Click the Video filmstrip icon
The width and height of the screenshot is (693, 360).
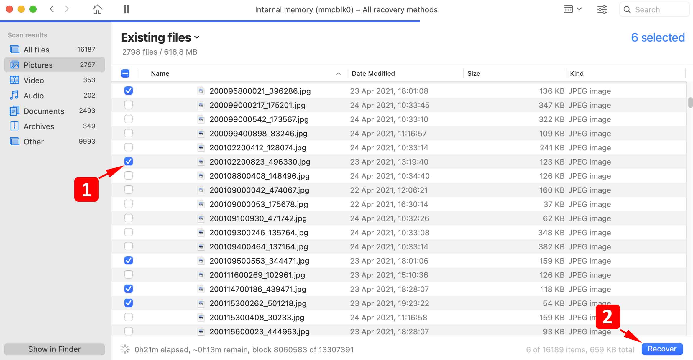pyautogui.click(x=14, y=80)
